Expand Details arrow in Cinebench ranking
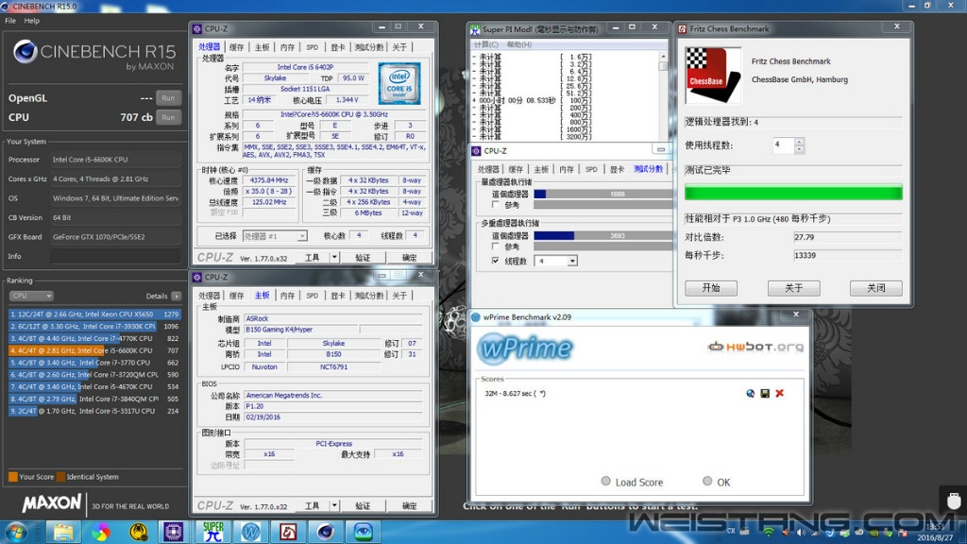Viewport: 967px width, 544px height. point(177,296)
